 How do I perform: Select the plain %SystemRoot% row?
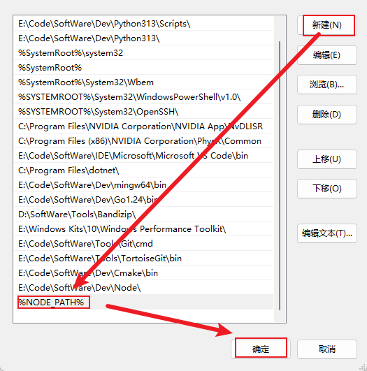(x=144, y=68)
